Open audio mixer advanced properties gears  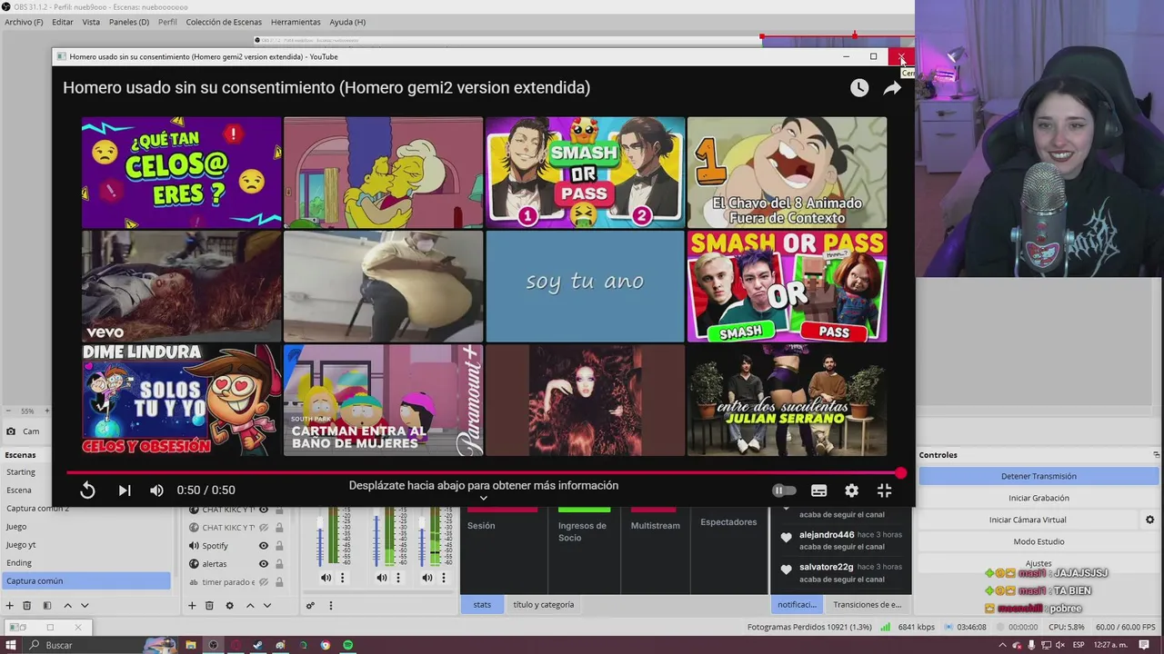[310, 606]
